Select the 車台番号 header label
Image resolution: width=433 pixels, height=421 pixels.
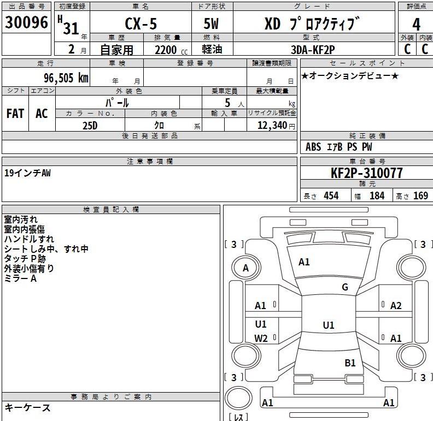coord(367,162)
